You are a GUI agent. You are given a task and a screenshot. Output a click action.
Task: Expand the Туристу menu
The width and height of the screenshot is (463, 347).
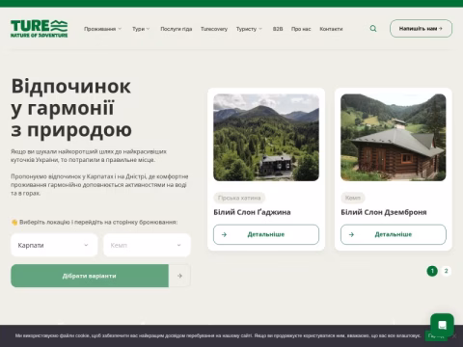(x=249, y=29)
